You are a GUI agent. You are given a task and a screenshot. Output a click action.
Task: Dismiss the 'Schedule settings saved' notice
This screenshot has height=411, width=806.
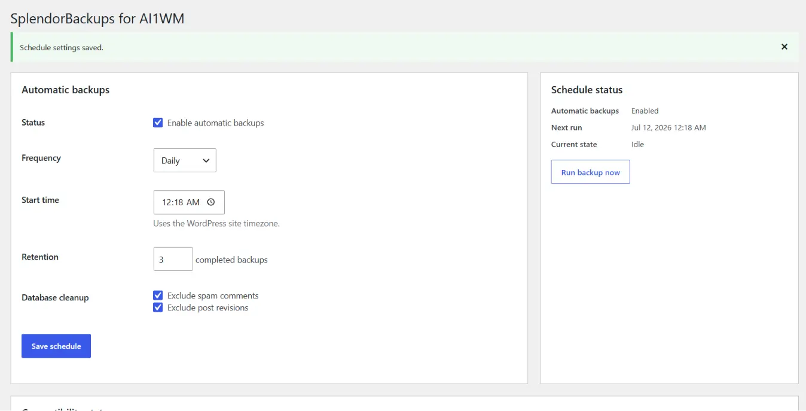[784, 47]
